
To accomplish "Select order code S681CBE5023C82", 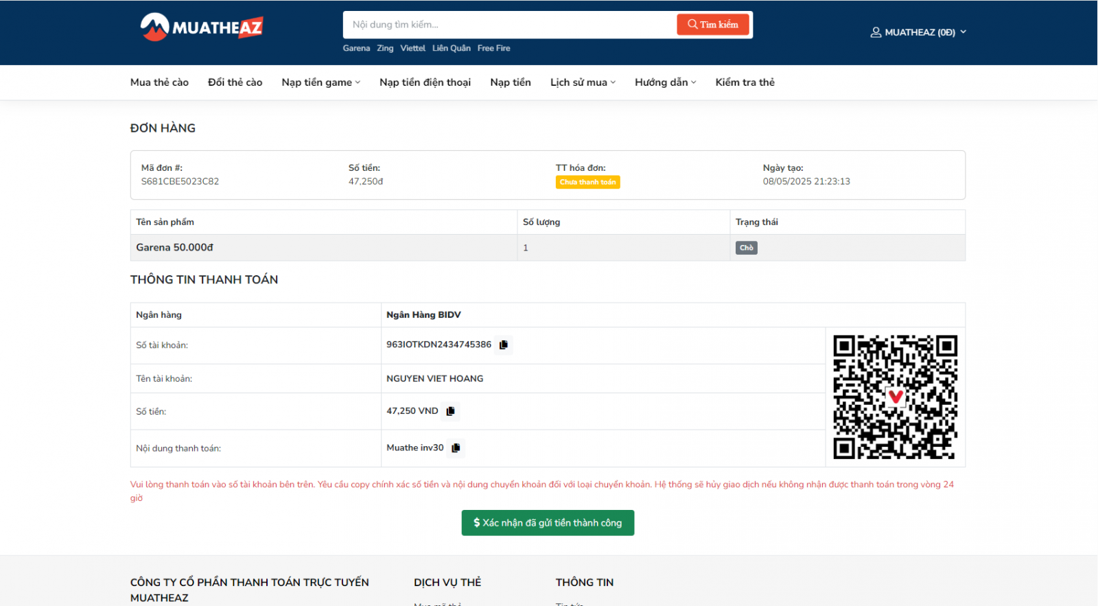I will 180,182.
